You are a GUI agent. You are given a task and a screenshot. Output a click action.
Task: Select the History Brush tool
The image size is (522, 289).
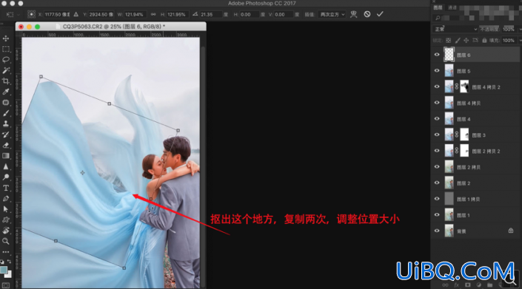(6, 135)
